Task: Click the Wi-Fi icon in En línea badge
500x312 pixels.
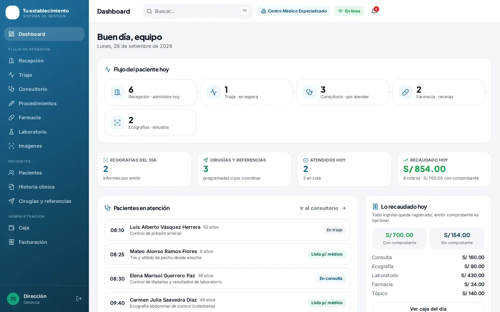Action: coord(340,11)
